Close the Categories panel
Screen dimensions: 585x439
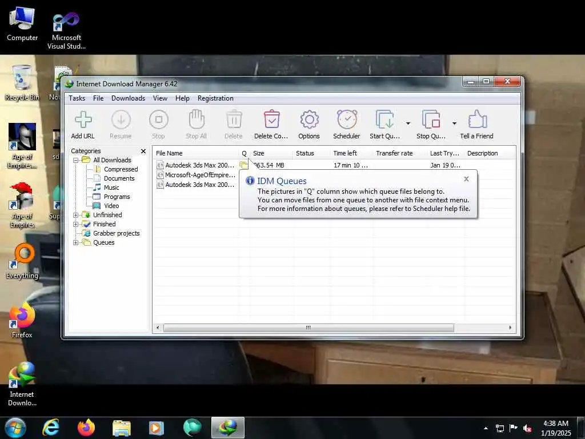point(143,151)
